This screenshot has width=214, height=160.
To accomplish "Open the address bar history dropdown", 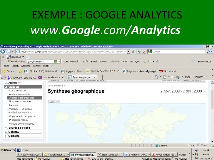I will click(x=128, y=52).
